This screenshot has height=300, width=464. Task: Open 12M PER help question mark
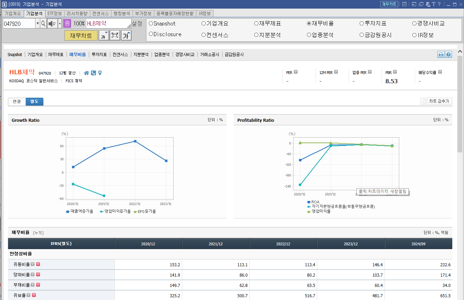click(x=336, y=72)
